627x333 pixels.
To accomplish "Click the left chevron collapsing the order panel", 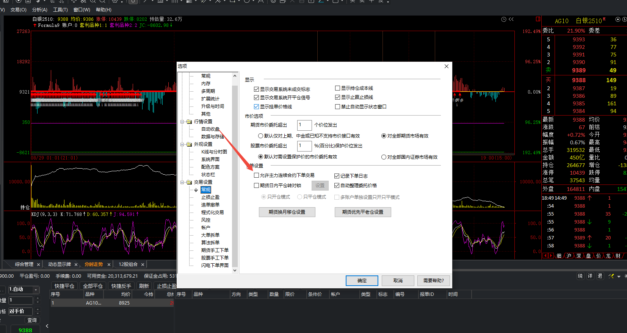I will coord(47,326).
